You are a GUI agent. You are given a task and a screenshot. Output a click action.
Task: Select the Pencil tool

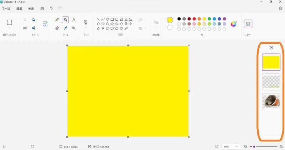coord(57,20)
